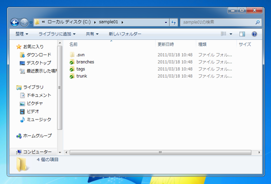This screenshot has height=184, width=271.
Task: Click the ライブラリ folder icon
Action: tap(19, 87)
